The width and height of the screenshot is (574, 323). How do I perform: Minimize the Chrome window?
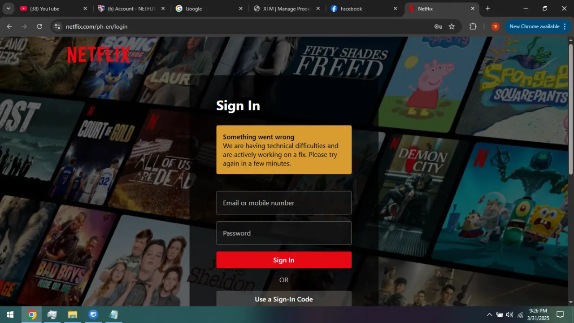coord(526,9)
